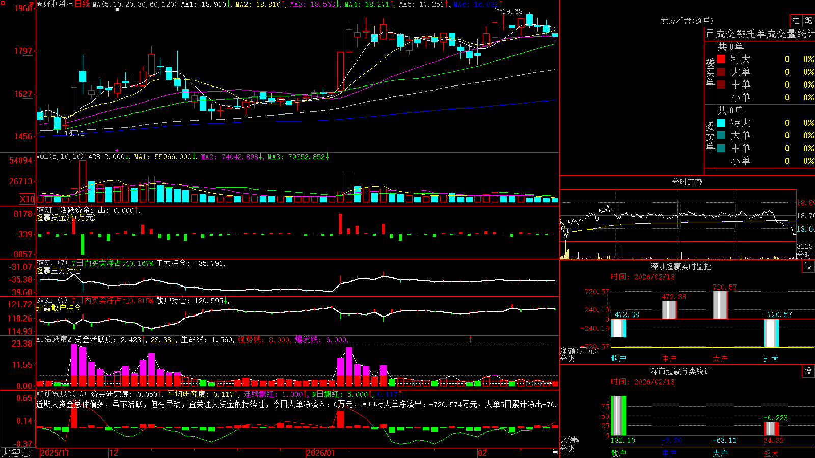
Task: Click the 19.68 high price label
Action: tap(512, 11)
